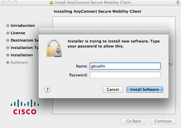This screenshot has height=128, width=181.
Task: Click the Introduction step label
Action: click(23, 26)
